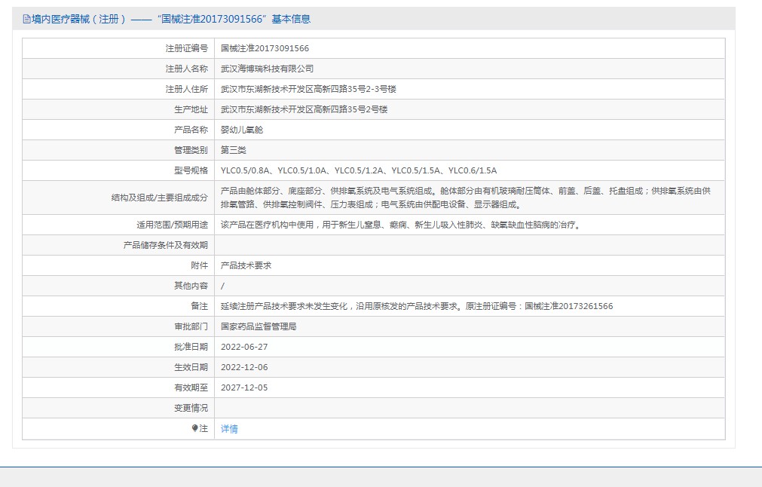The height and width of the screenshot is (487, 762).
Task: Click management category value 第三类
Action: point(233,150)
